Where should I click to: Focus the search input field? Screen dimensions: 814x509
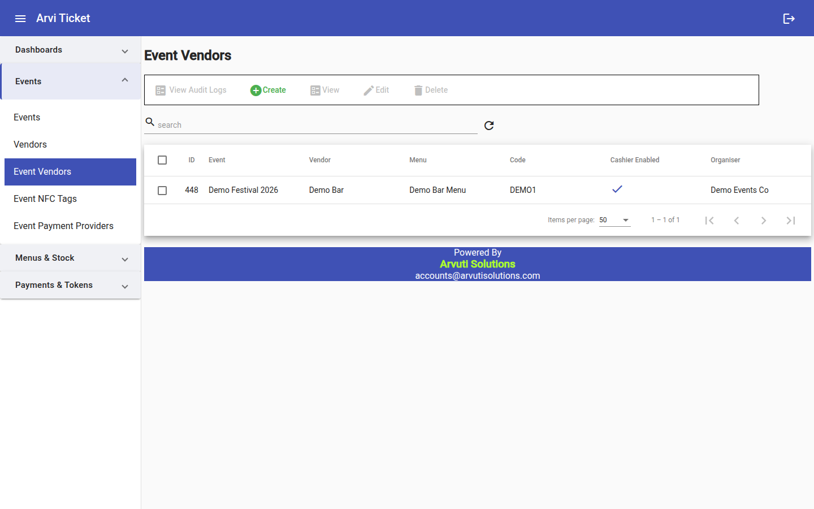click(317, 125)
